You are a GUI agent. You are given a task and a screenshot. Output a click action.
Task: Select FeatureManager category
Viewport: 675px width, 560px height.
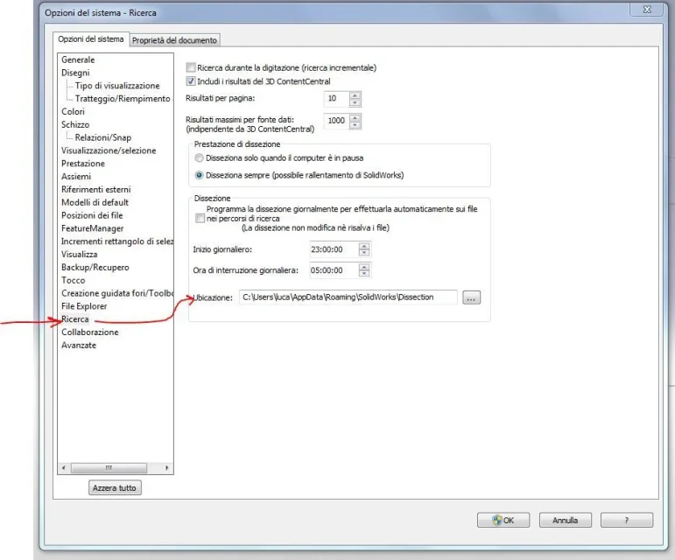click(x=93, y=228)
